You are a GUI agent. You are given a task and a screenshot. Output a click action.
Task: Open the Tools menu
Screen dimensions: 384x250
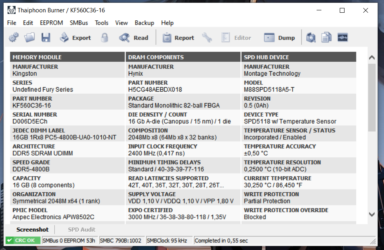coord(101,23)
